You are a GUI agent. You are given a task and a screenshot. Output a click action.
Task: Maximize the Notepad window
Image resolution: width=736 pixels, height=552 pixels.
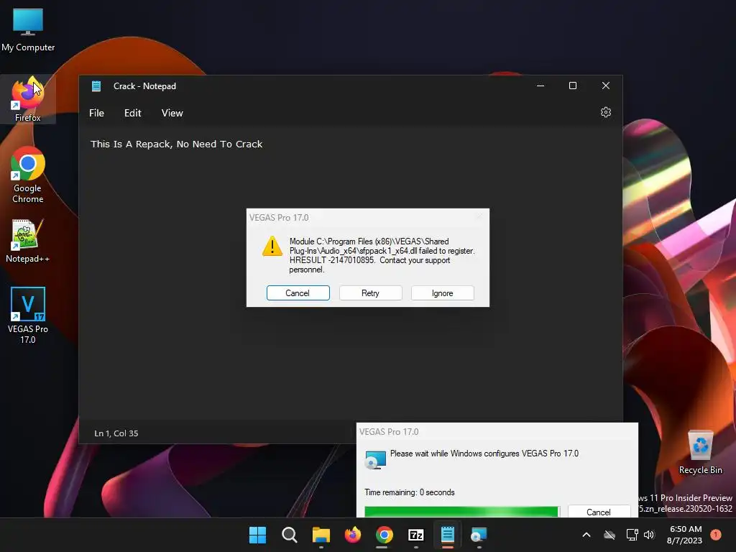[573, 86]
